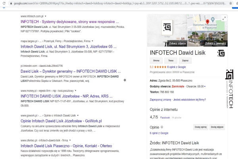
Task: Expand opening hours next to Otwarcie: 08:00
Action: 205,86
